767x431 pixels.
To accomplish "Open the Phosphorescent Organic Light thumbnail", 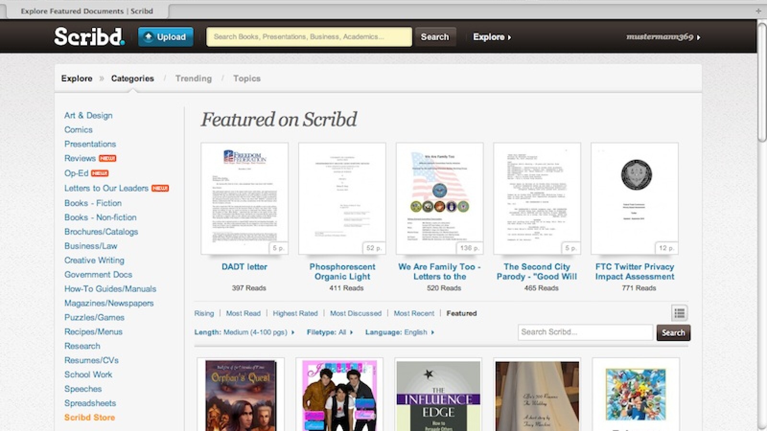I will pos(341,198).
